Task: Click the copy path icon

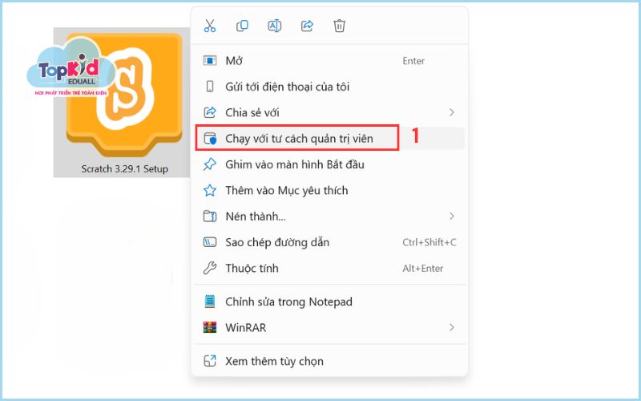Action: (x=210, y=242)
